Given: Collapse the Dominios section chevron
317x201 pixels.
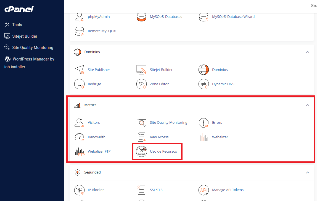Looking at the screenshot, I should click(x=308, y=52).
